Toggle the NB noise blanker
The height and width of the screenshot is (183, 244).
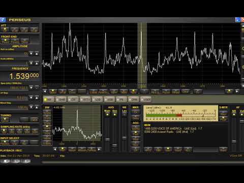(x=124, y=114)
